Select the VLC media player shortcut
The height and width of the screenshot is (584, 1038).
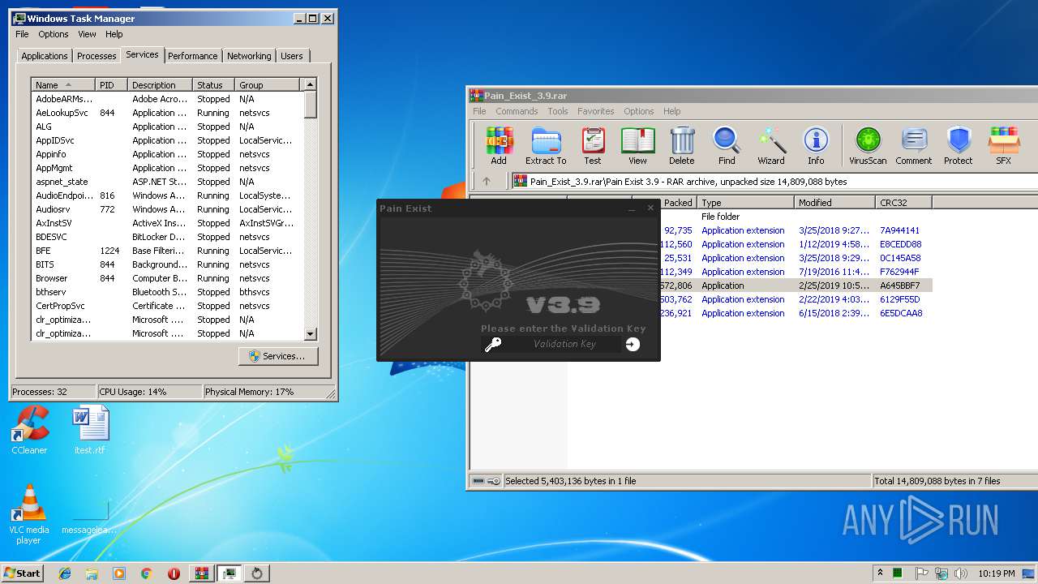tap(29, 514)
